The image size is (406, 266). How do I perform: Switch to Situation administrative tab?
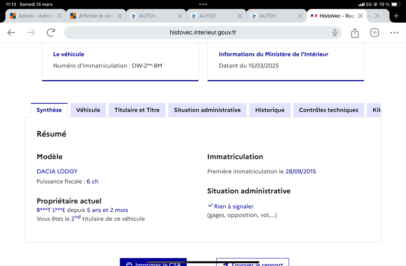207,110
